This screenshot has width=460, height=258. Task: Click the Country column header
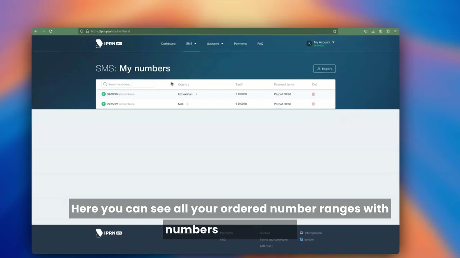click(184, 85)
